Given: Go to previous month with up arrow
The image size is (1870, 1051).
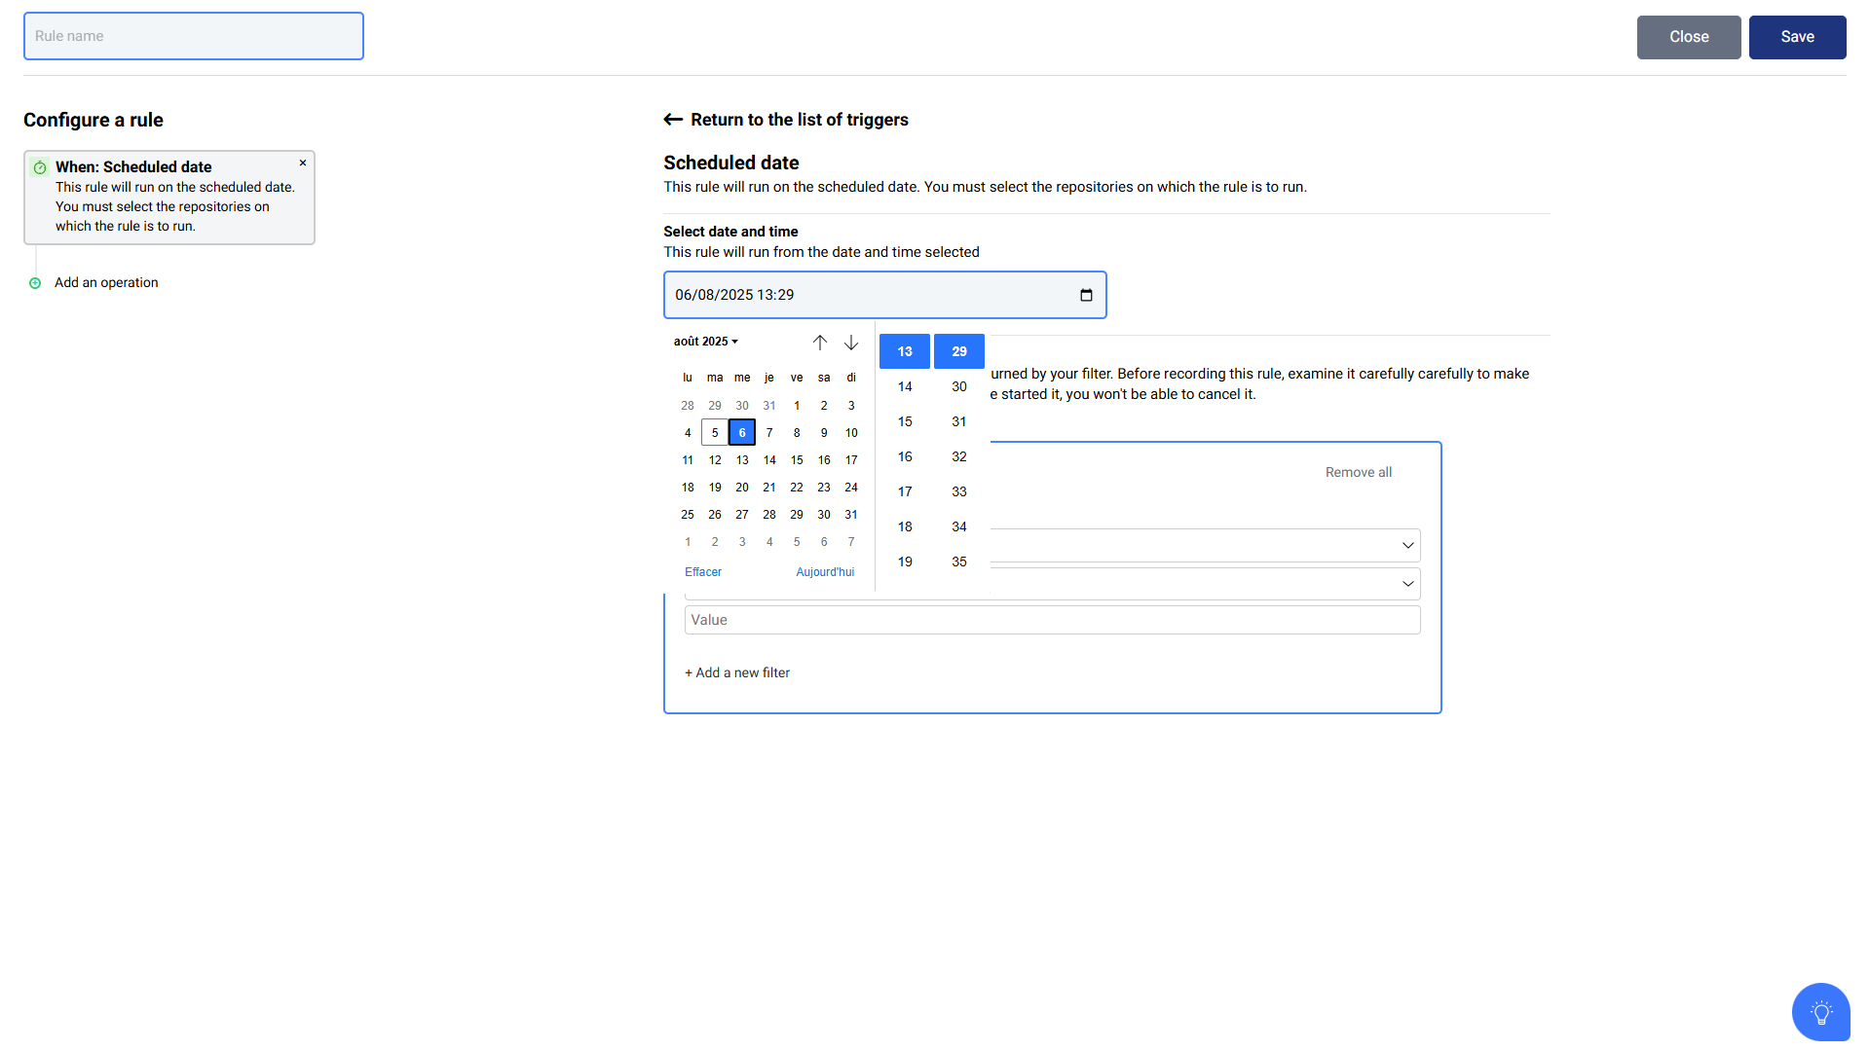Looking at the screenshot, I should [x=820, y=343].
